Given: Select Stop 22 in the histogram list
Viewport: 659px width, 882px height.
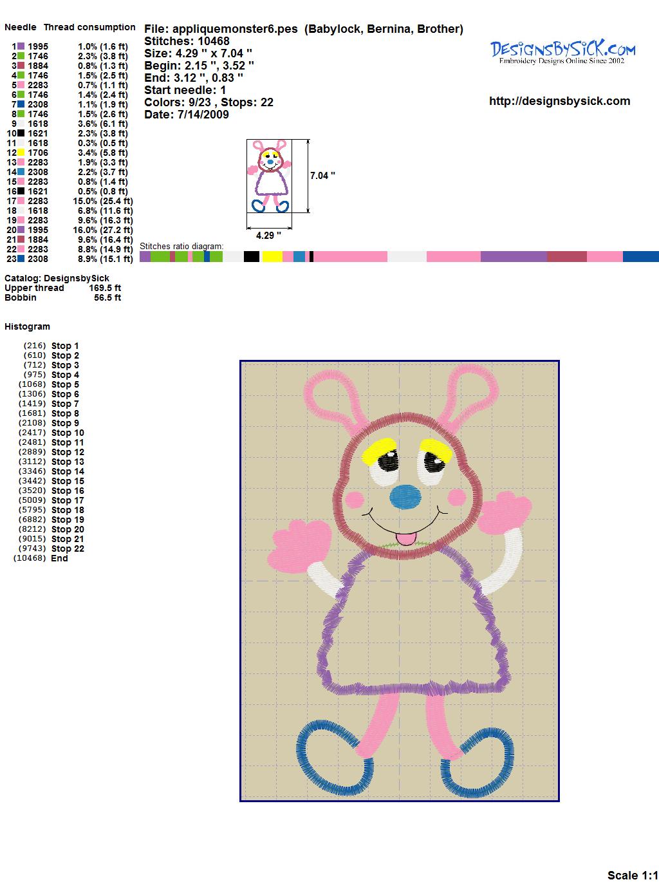Looking at the screenshot, I should 68,549.
